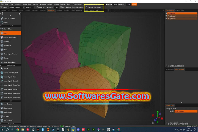Collapse the Root node in Sculpt Tree
Viewport: 198px width, 132px height.
(x=166, y=109)
